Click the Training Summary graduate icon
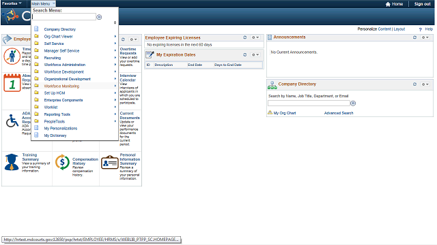The image size is (437, 245). [x=12, y=162]
